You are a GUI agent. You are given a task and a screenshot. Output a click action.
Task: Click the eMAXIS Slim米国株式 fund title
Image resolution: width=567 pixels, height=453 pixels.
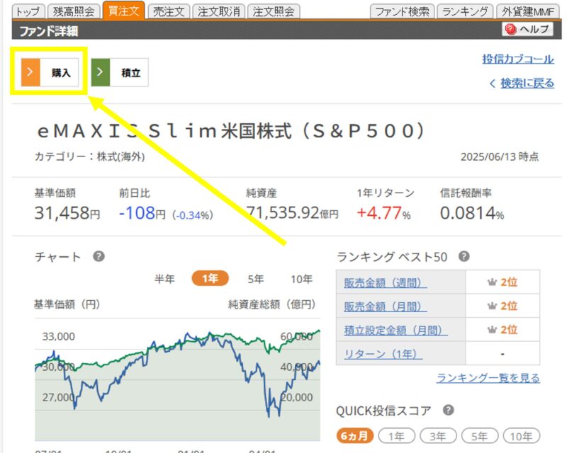(232, 131)
